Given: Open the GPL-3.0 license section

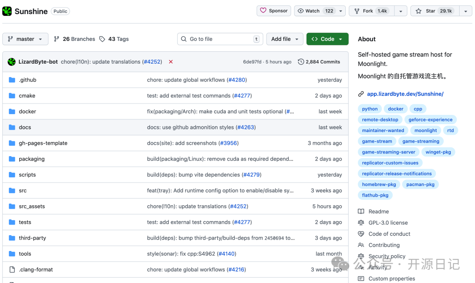Looking at the screenshot, I should pyautogui.click(x=388, y=223).
